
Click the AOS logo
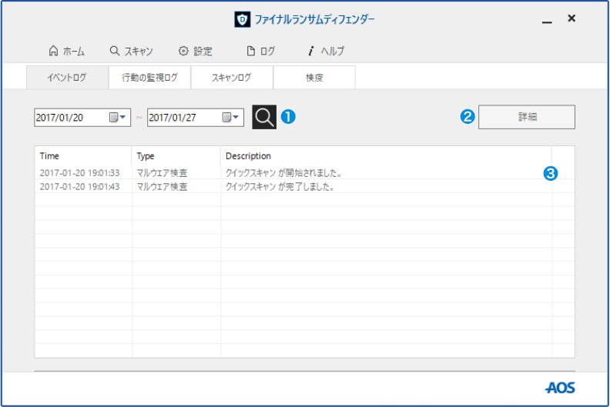560,388
